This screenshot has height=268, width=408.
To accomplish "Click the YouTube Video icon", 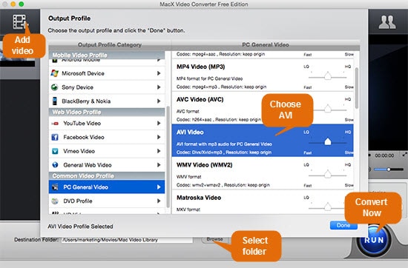I will [x=55, y=124].
